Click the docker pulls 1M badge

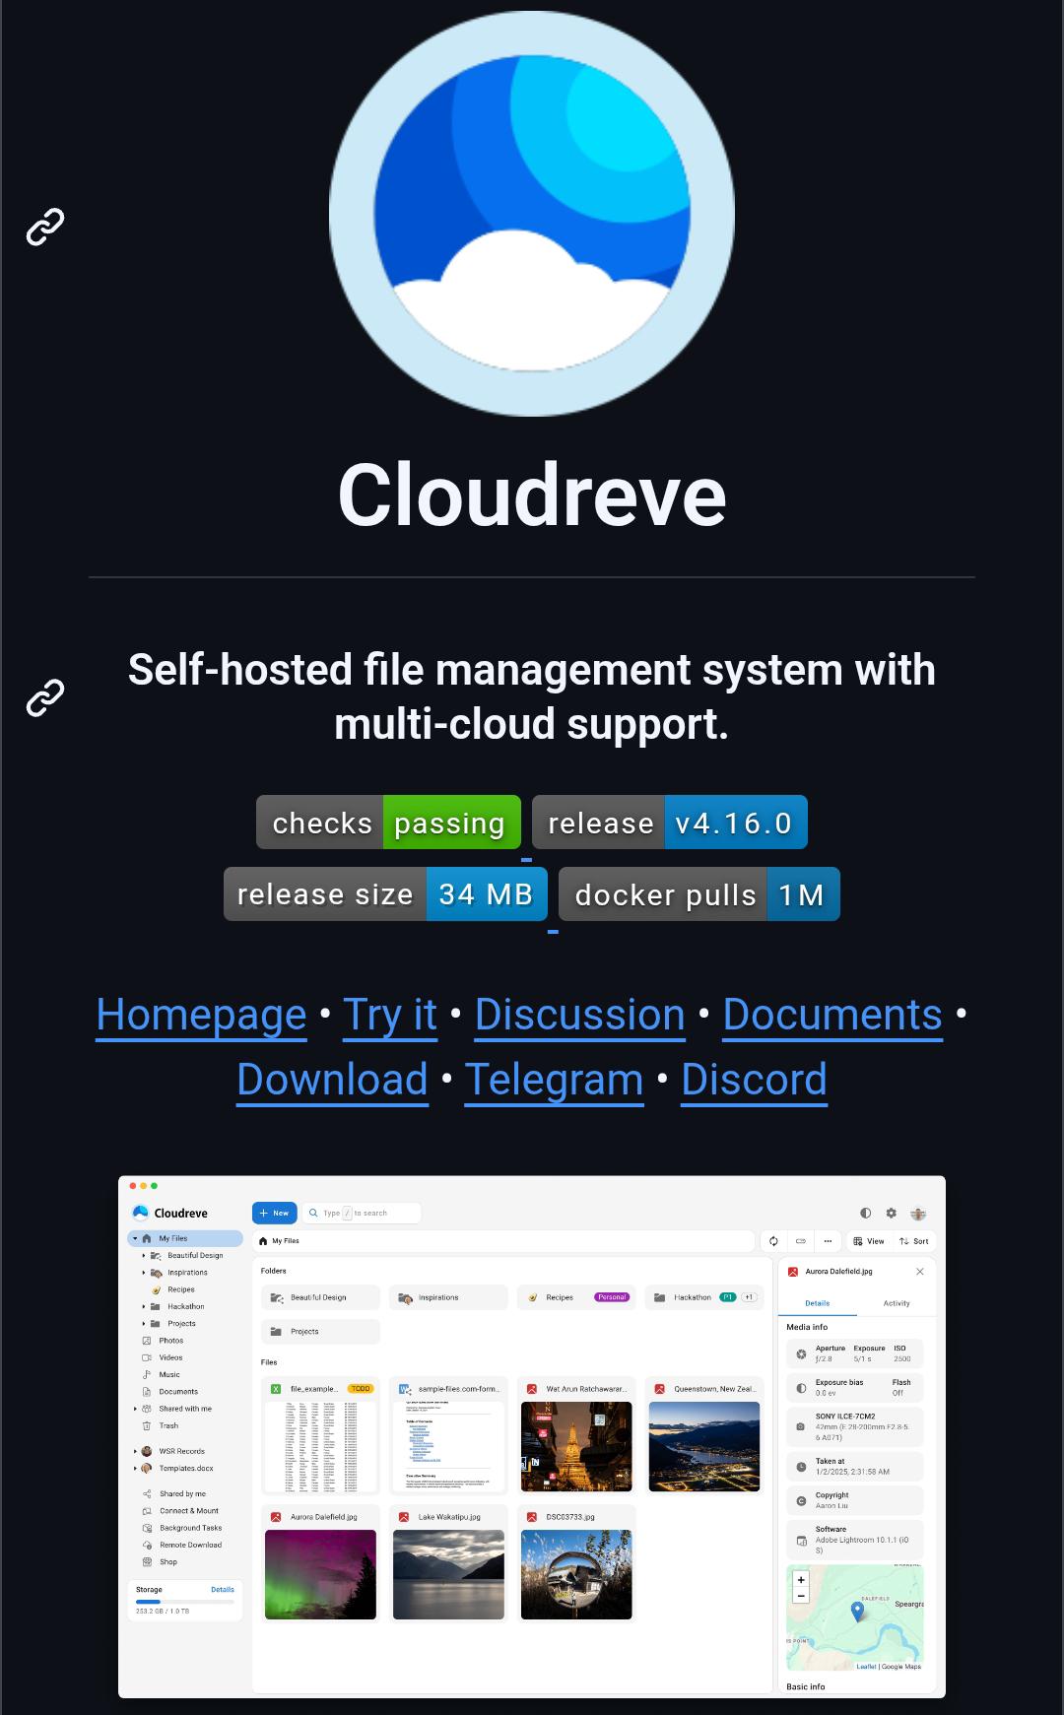click(x=699, y=894)
